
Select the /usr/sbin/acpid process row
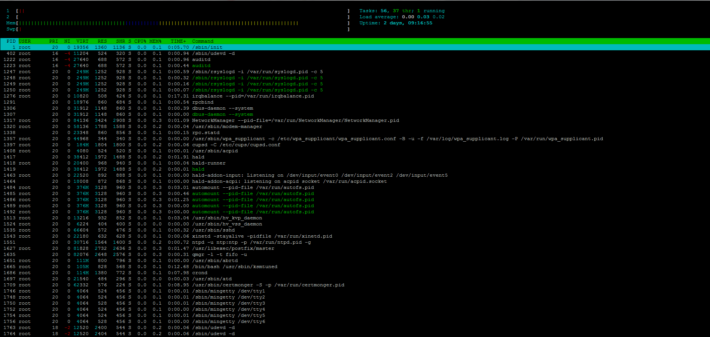click(355, 151)
